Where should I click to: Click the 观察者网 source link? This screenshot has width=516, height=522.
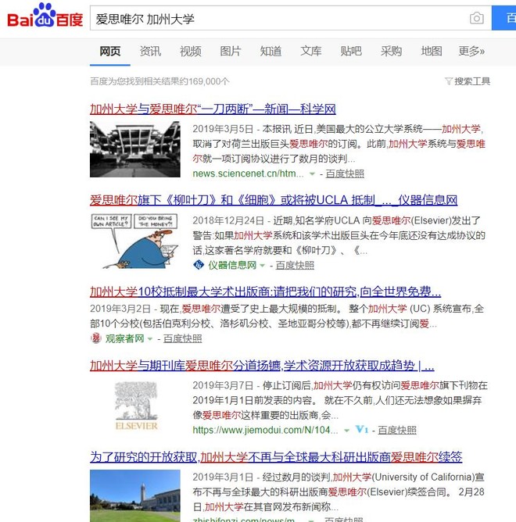click(x=124, y=338)
